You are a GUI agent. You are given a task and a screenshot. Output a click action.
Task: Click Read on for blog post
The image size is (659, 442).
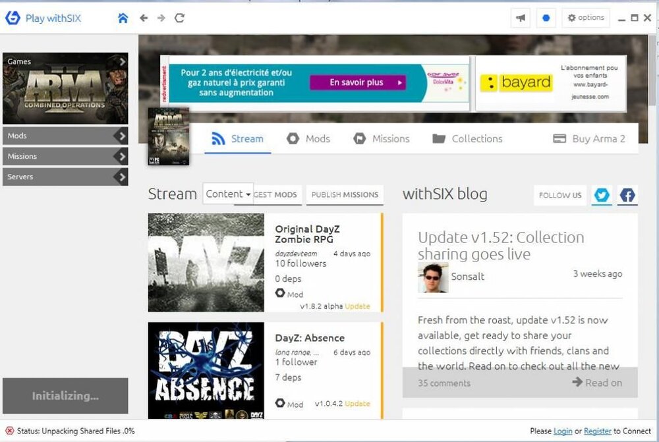597,382
